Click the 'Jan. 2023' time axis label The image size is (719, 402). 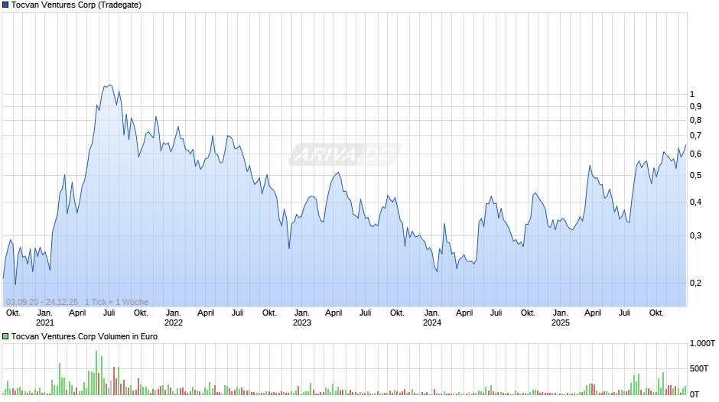click(301, 318)
